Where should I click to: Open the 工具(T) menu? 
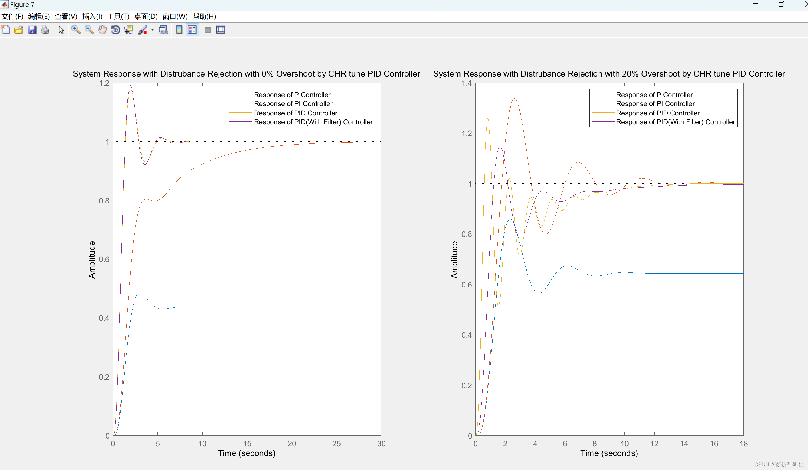[118, 16]
